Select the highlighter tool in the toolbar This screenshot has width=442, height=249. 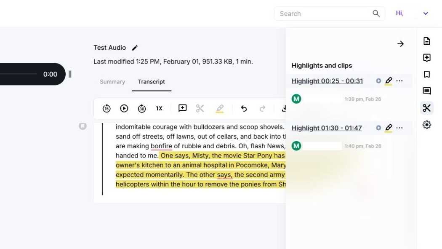220,109
